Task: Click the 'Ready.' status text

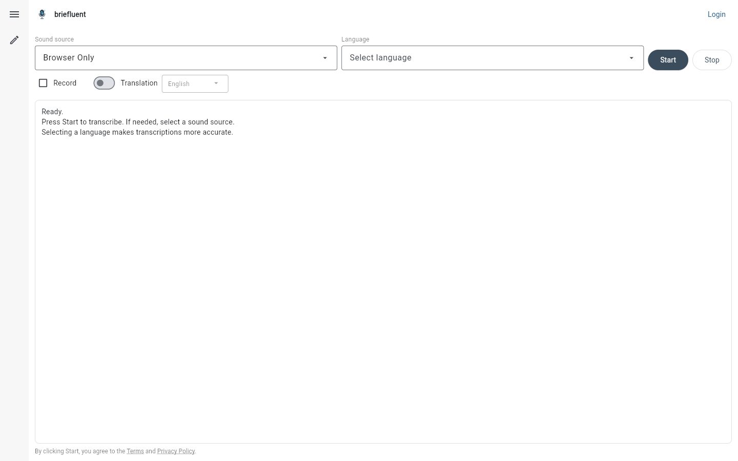Action: pos(52,112)
